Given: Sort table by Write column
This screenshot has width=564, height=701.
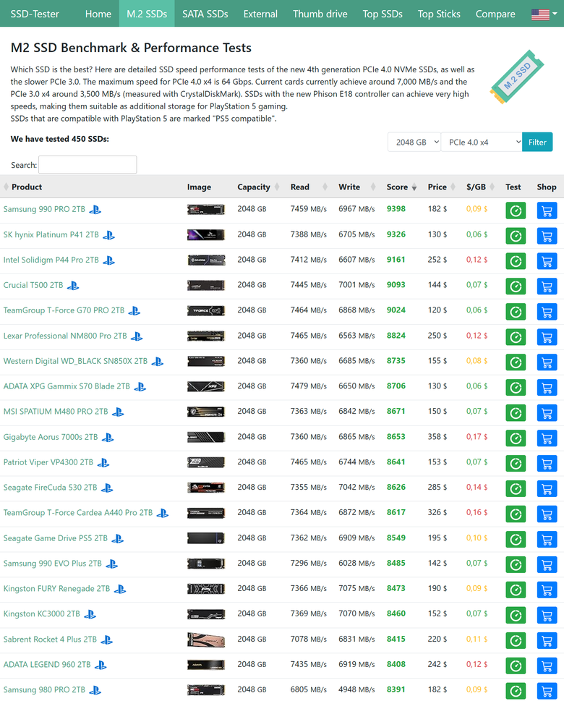Looking at the screenshot, I should pos(356,187).
